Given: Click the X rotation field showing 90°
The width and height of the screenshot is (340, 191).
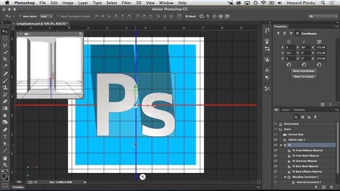Looking at the screenshot, I should 305,47.
